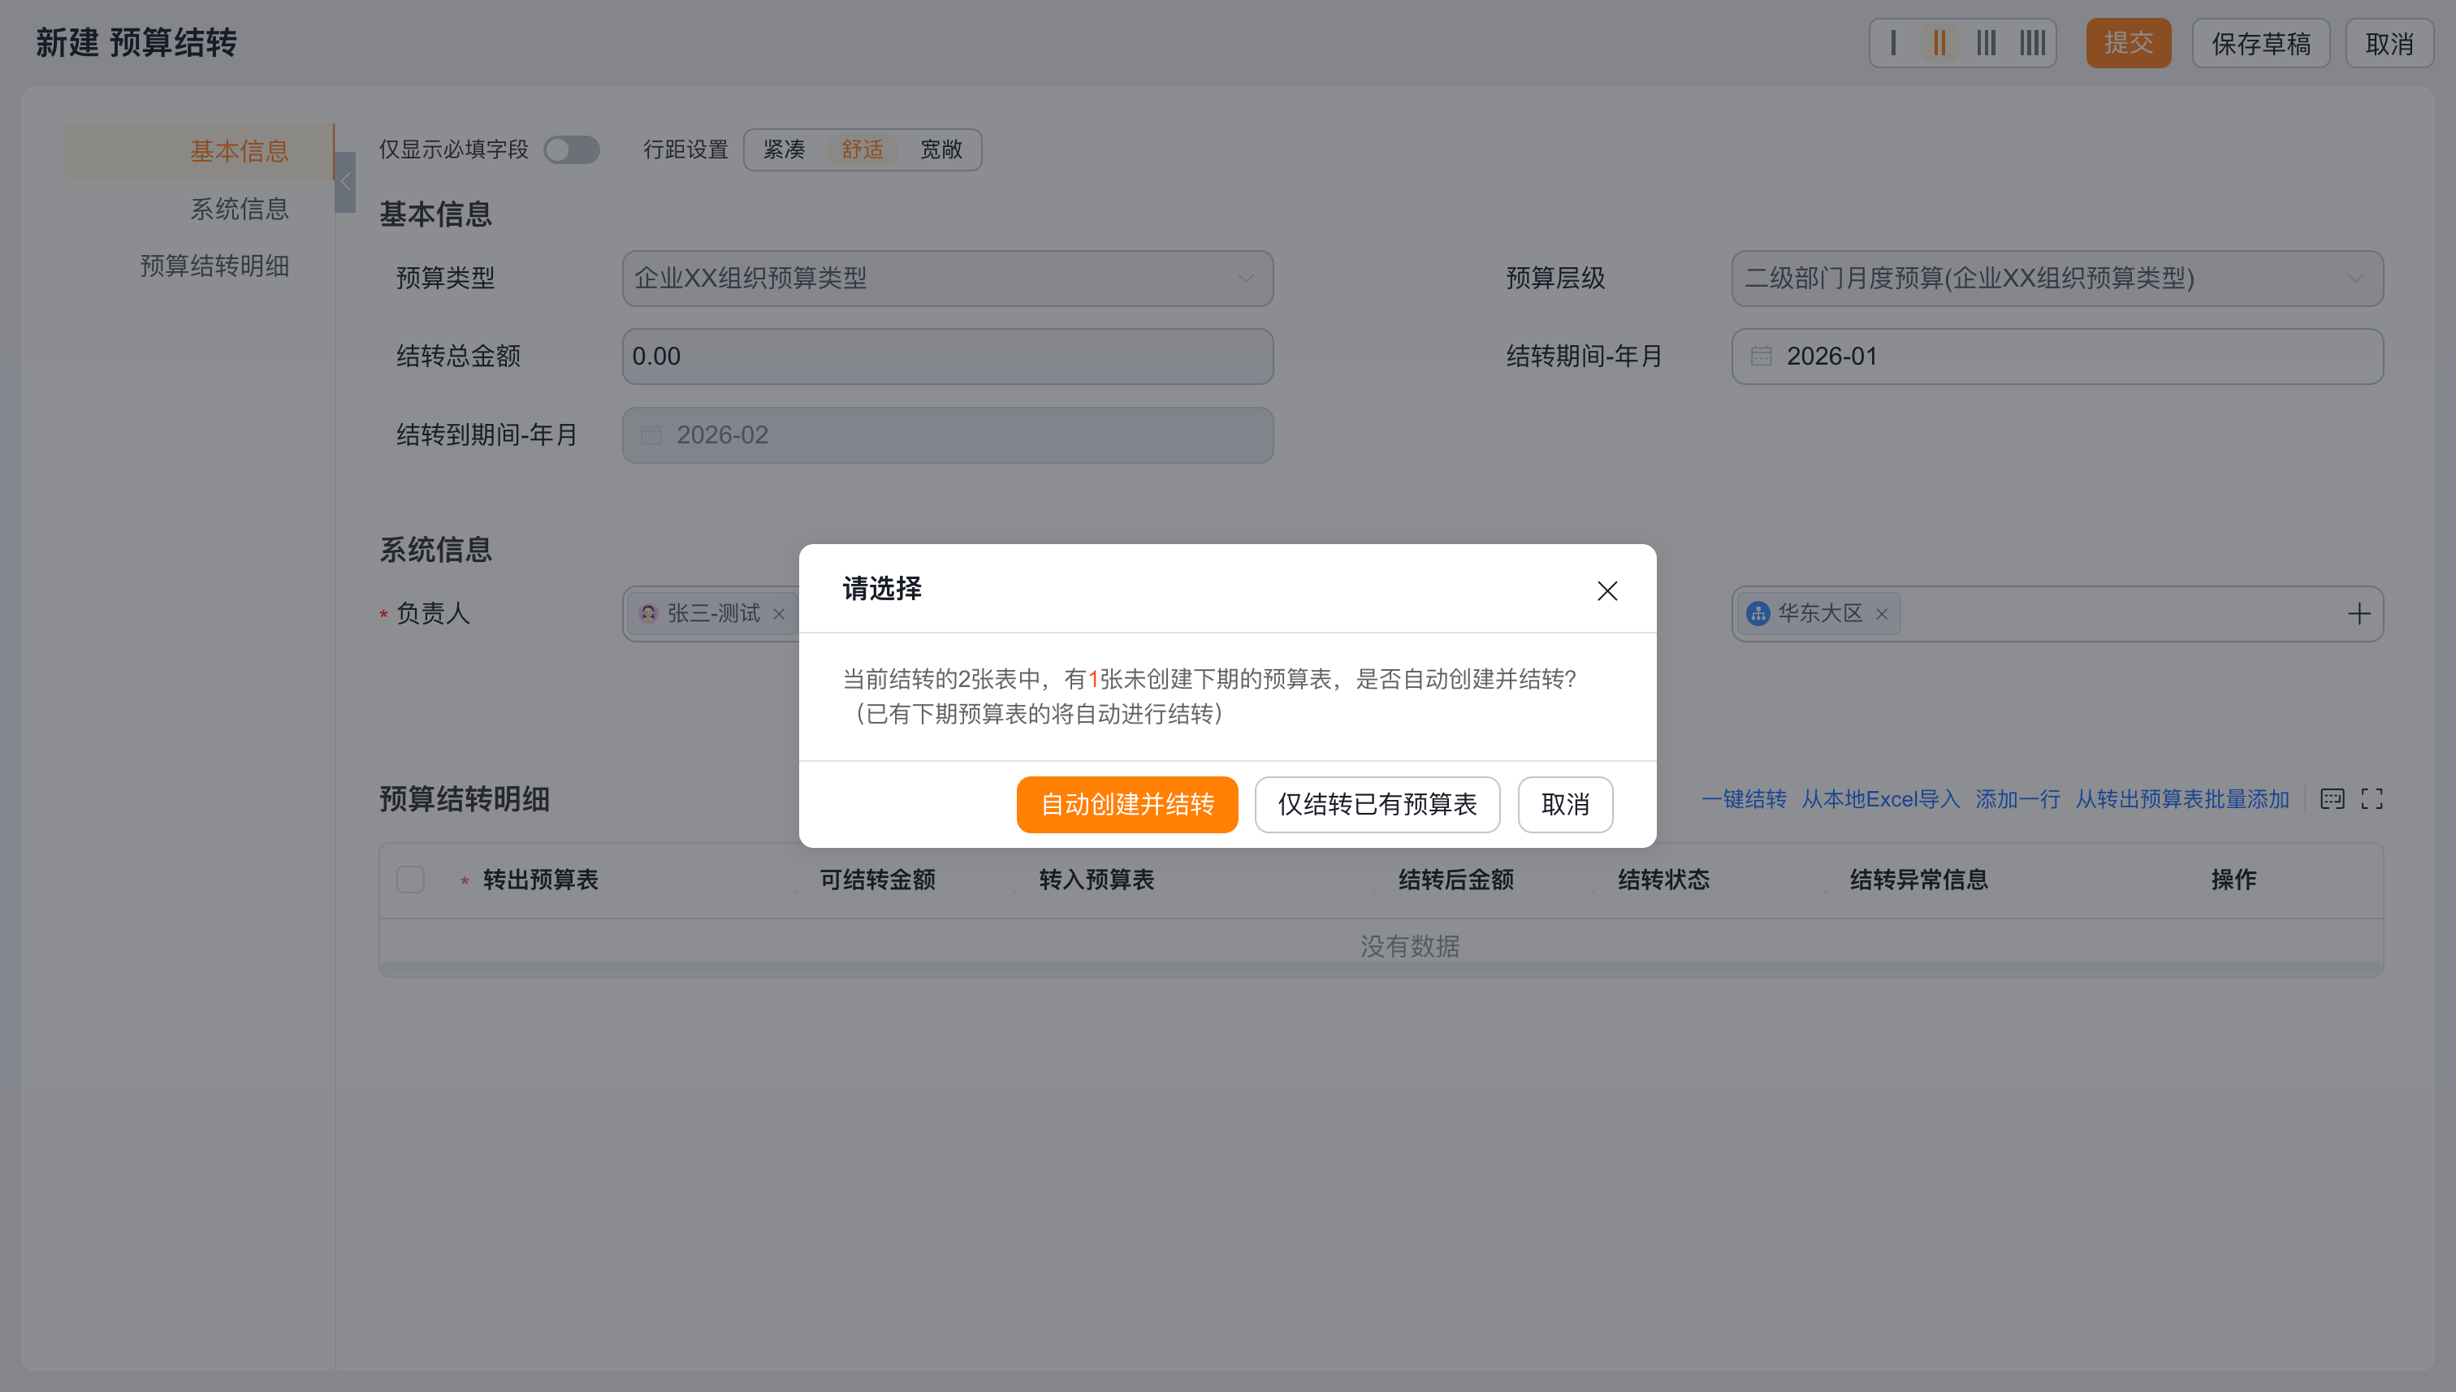Click 张三-测试 avatar icon
Screen dimensions: 2456x1392
648,614
